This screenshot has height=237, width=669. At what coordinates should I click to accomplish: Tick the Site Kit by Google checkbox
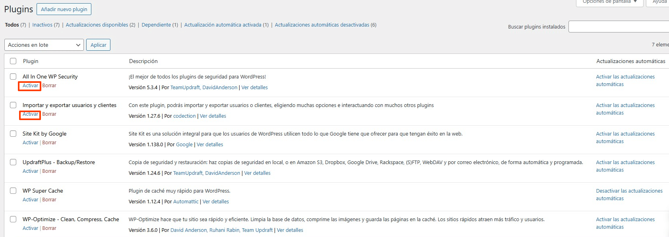[13, 134]
